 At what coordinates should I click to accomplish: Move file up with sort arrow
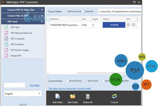(x=128, y=25)
